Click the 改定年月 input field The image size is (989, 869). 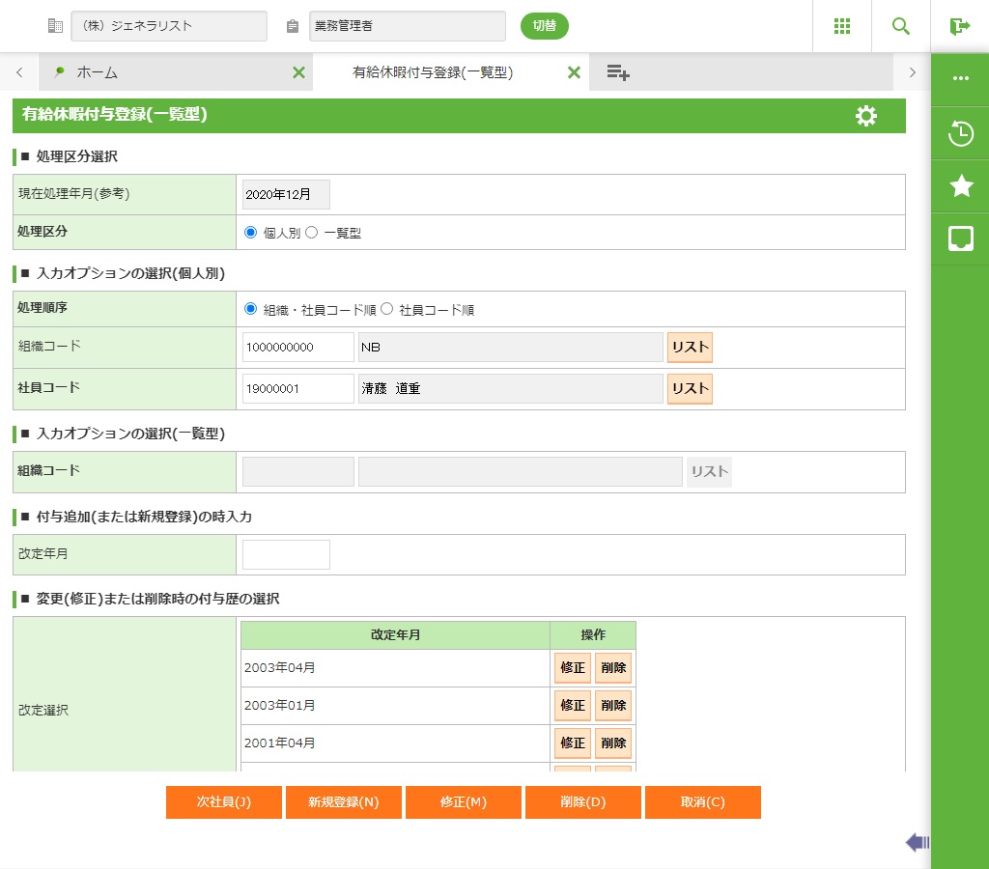(286, 555)
